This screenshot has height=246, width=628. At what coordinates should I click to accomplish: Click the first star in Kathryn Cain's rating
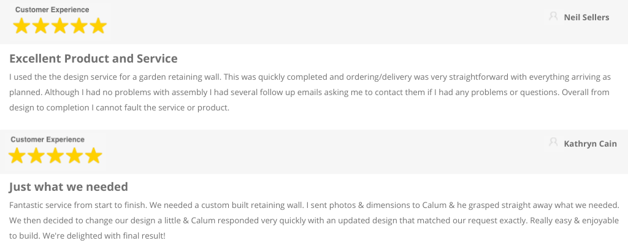click(x=17, y=156)
